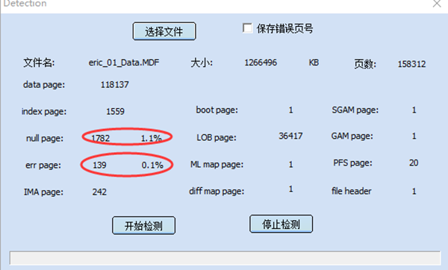The width and height of the screenshot is (448, 270).
Task: Click the diff map page label
Action: click(217, 191)
